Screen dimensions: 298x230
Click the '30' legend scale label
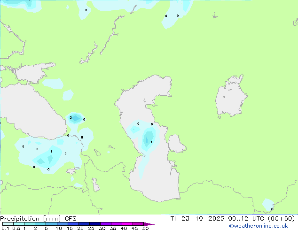pos(102,228)
